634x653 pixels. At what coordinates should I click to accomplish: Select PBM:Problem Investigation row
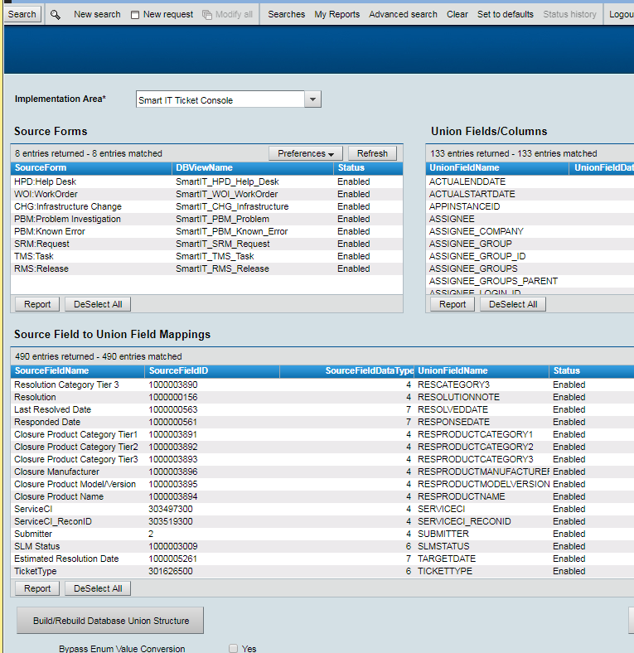coord(206,219)
